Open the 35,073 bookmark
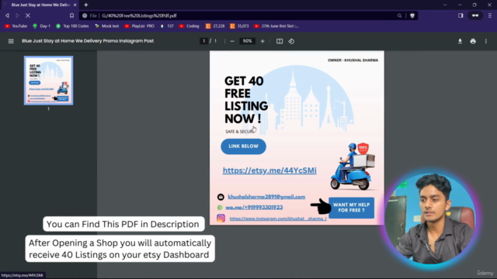The height and width of the screenshot is (279, 497). click(x=239, y=26)
